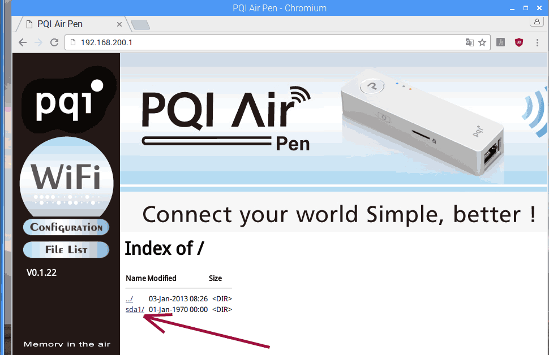Viewport: 549px width, 355px height.
Task: Click the window title 'PQI Air Pen - Chromium'
Action: (280, 8)
